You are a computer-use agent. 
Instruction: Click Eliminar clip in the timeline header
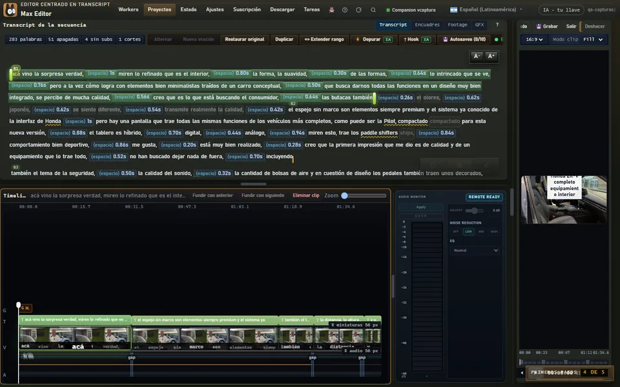[x=305, y=195]
